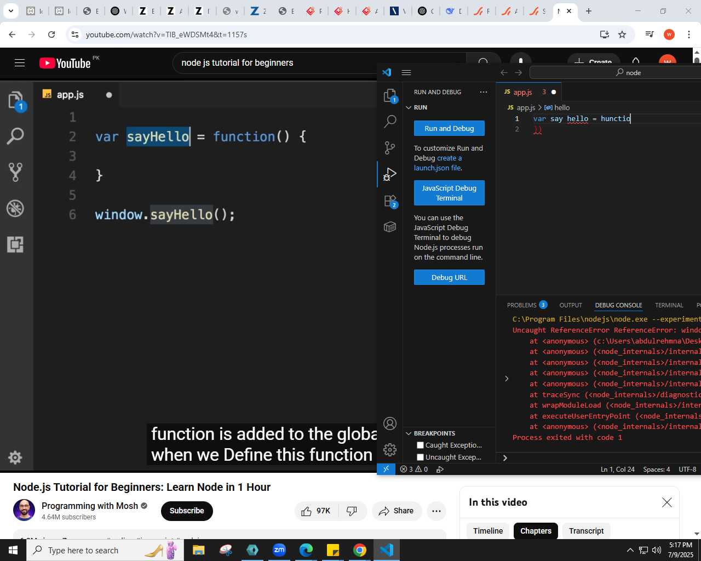The image size is (701, 561).
Task: Click debug status bar icon next to warnings
Action: click(x=440, y=469)
